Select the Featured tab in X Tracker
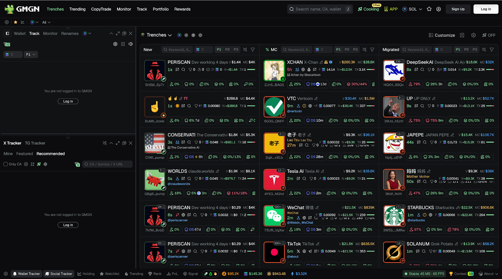The width and height of the screenshot is (502, 279). point(24,154)
